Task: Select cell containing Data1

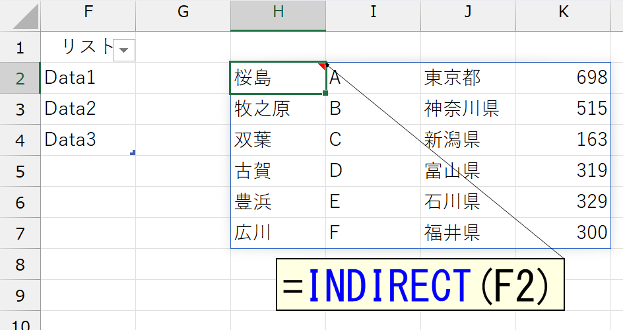Action: pos(88,78)
